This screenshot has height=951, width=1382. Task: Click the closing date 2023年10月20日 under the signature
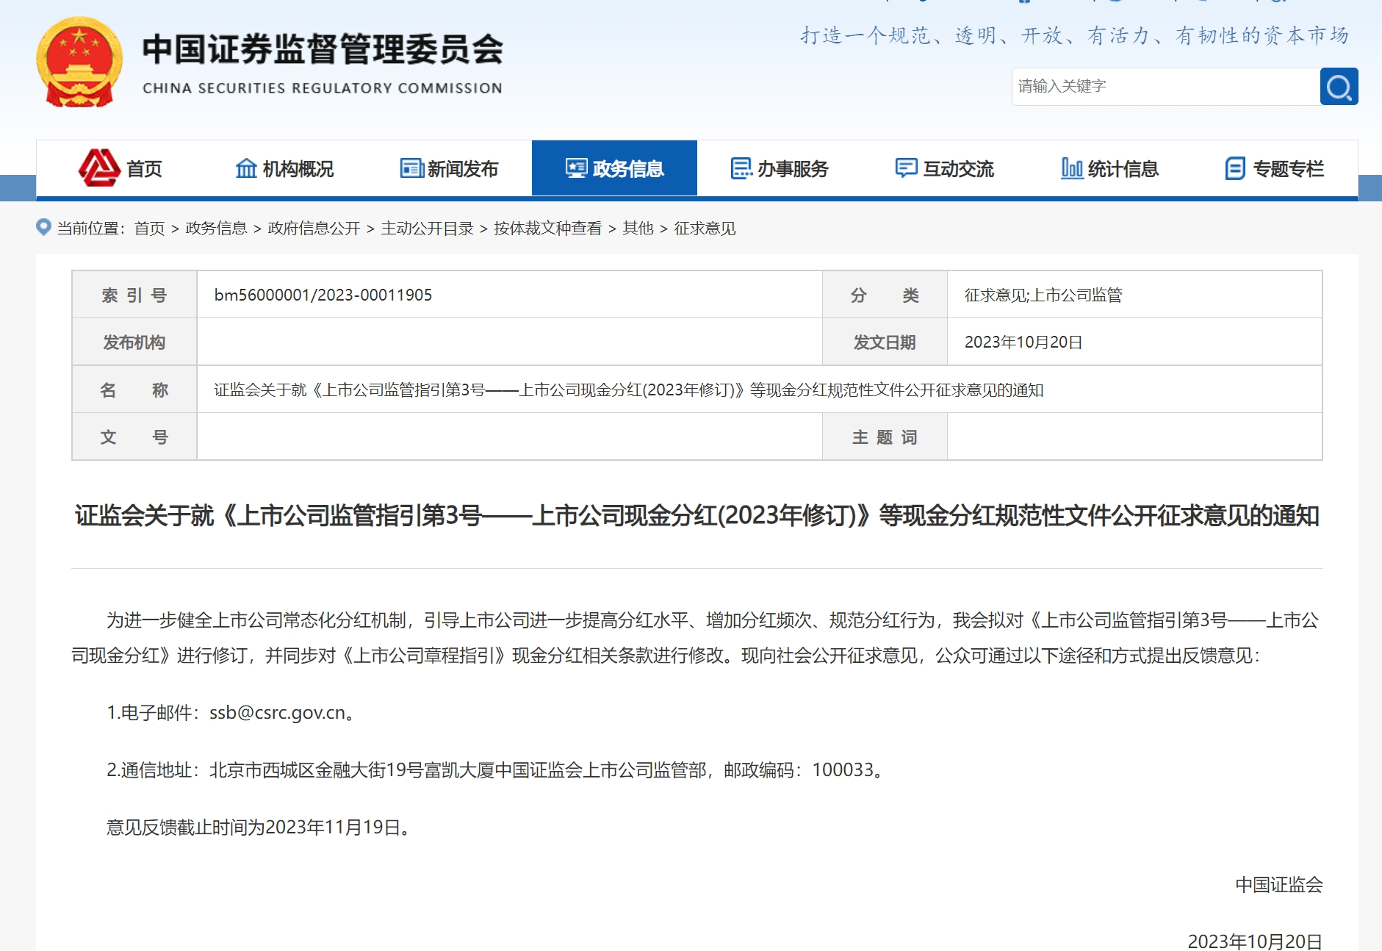point(1255,941)
